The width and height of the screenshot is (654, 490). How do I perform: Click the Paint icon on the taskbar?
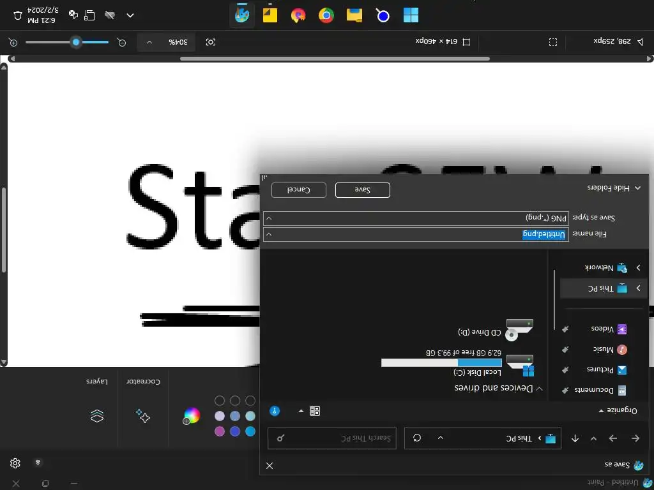pos(242,15)
